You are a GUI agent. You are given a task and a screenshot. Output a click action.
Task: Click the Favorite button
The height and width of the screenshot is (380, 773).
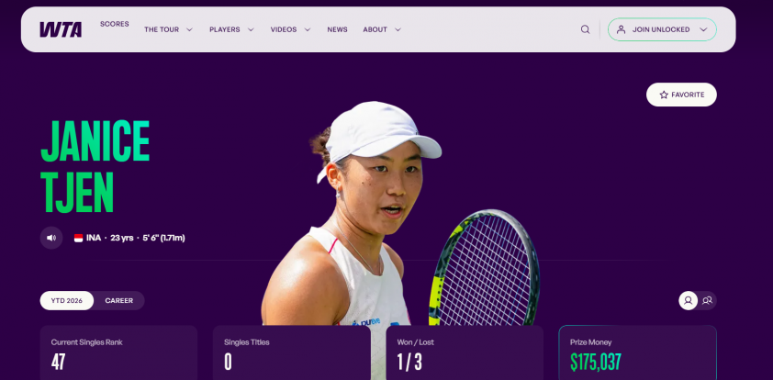pyautogui.click(x=681, y=95)
